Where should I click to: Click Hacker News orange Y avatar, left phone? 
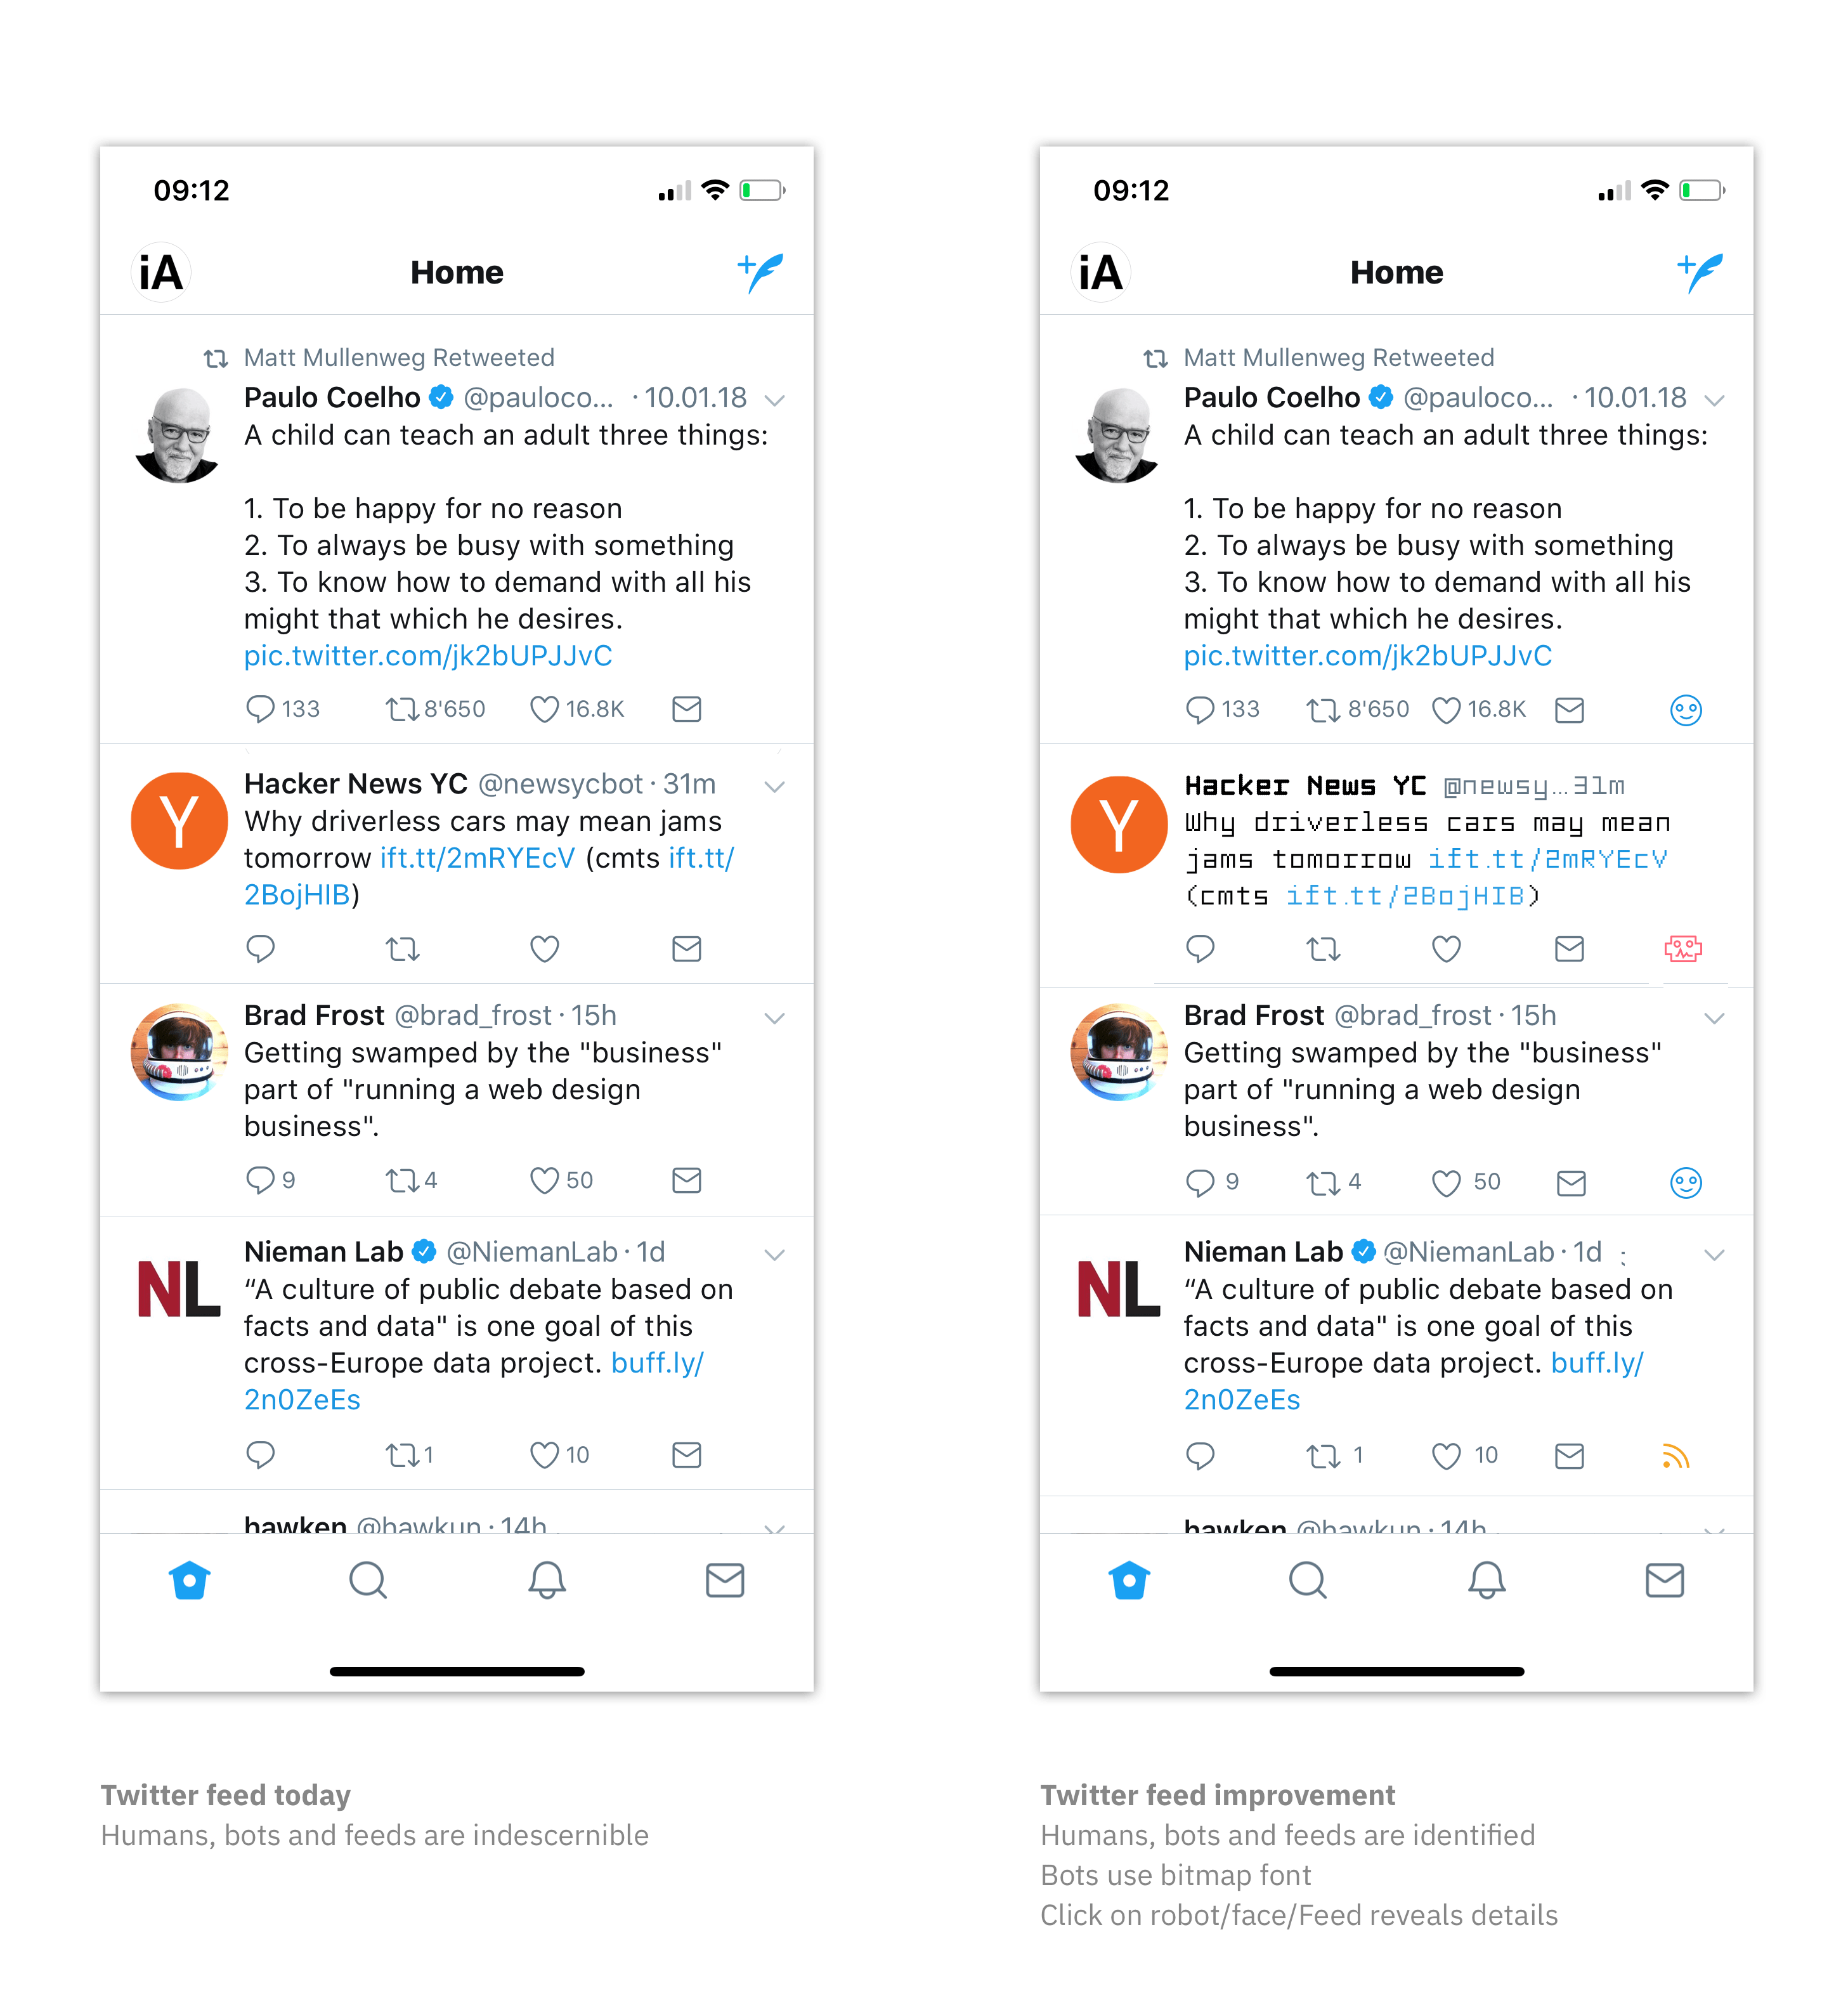pyautogui.click(x=180, y=821)
